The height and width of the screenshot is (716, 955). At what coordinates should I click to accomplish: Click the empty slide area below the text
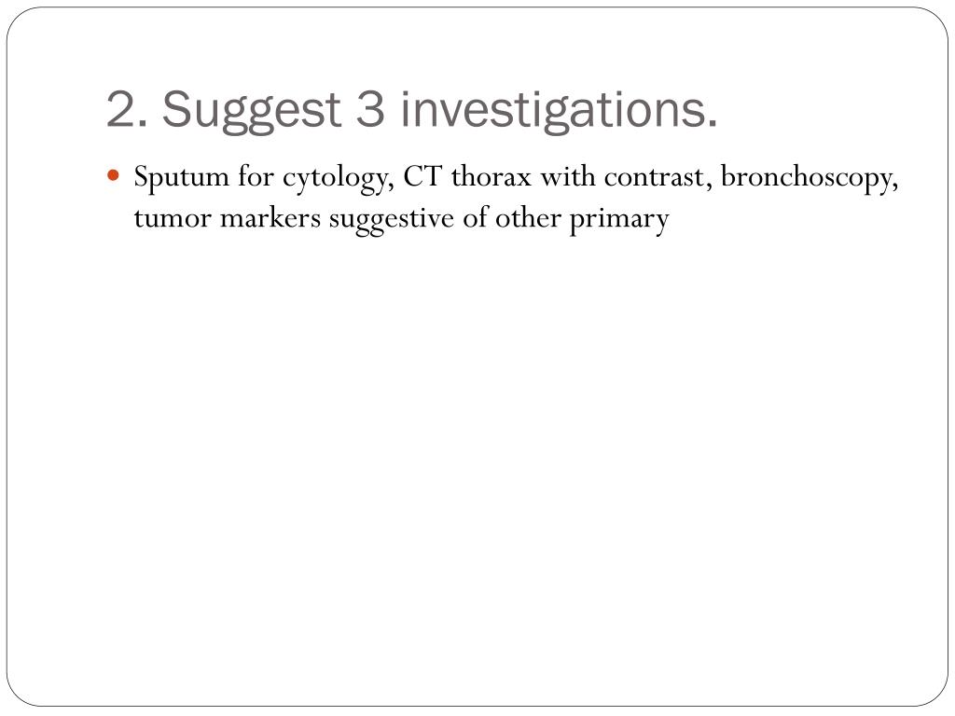click(477, 462)
